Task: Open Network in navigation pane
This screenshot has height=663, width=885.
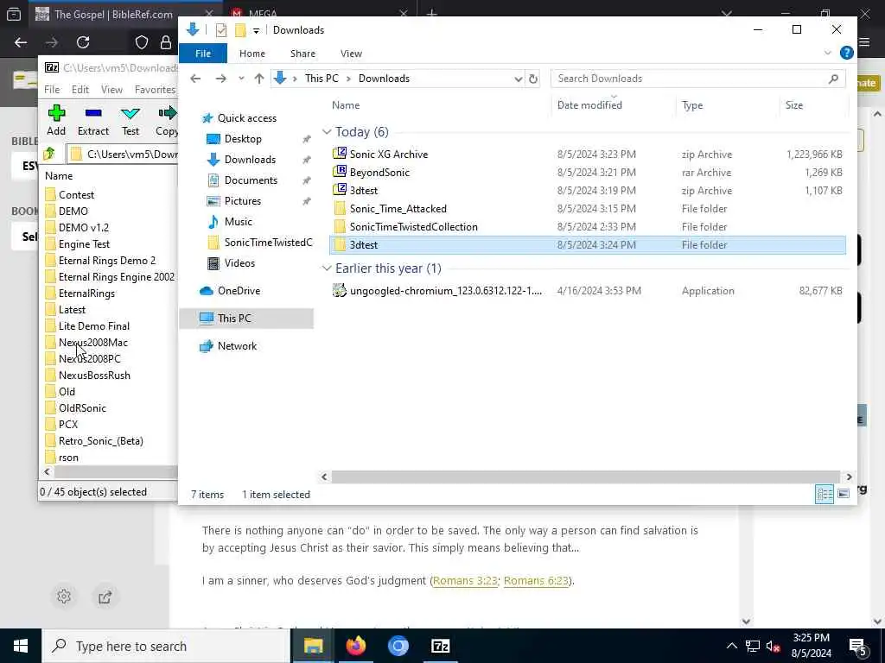Action: (x=237, y=345)
